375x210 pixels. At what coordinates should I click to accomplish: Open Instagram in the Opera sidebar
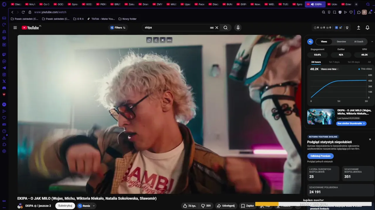[x=4, y=75]
